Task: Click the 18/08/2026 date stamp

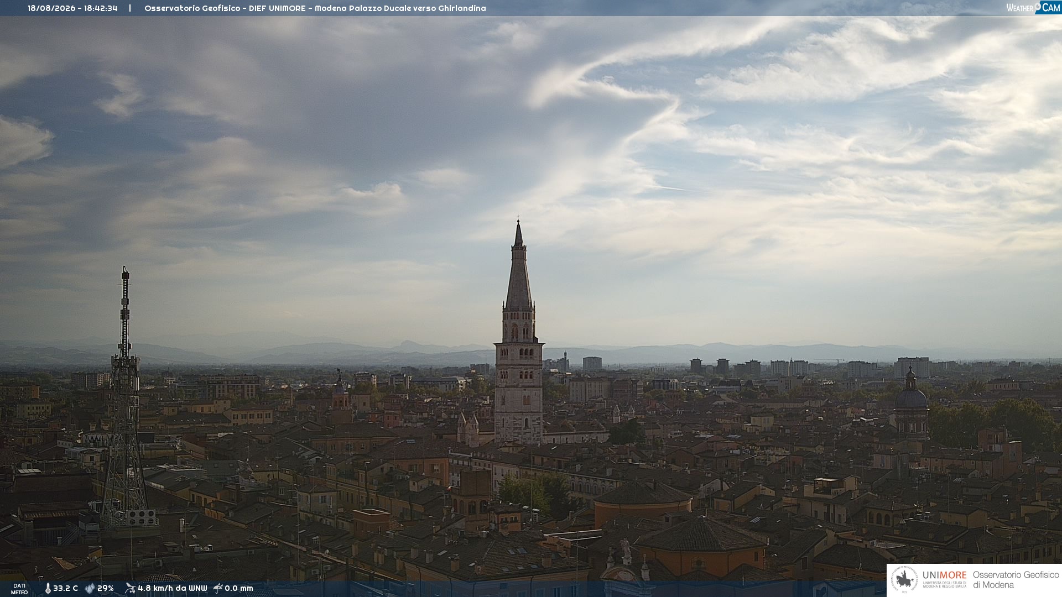Action: [51, 8]
